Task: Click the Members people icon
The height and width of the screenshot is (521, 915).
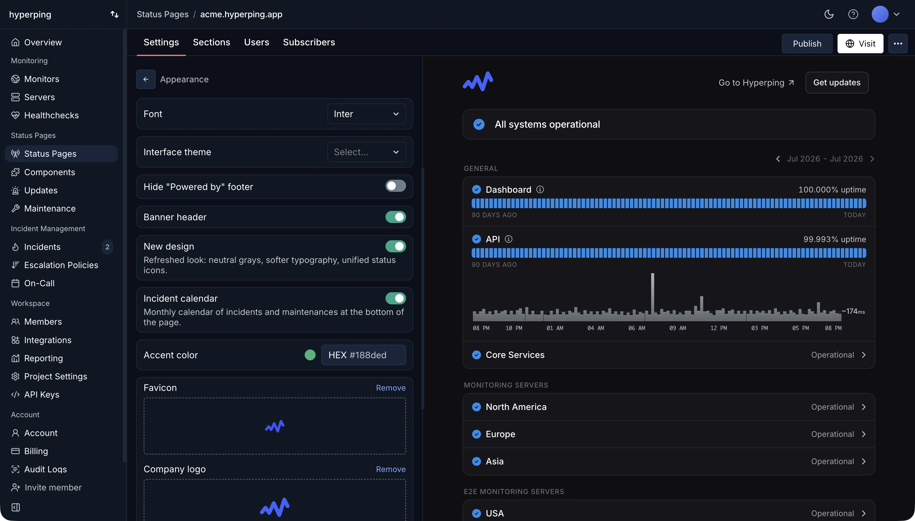Action: 15,322
